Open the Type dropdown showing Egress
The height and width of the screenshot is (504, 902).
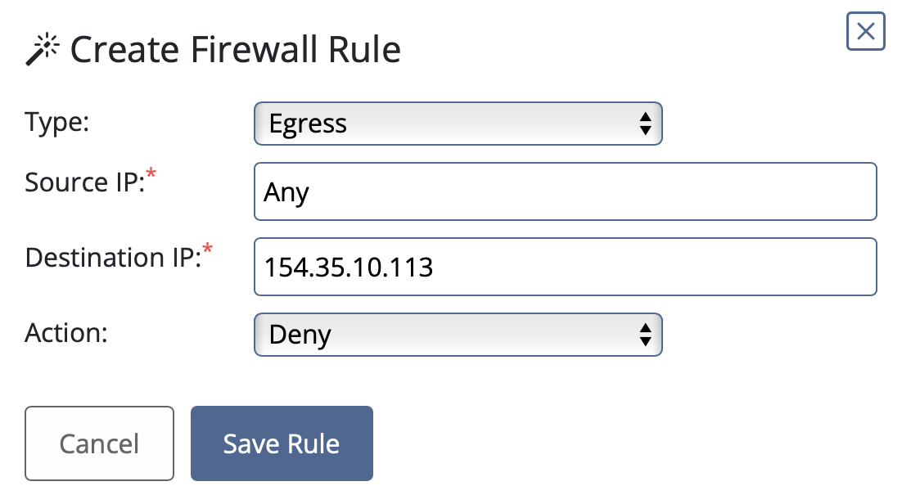[458, 124]
